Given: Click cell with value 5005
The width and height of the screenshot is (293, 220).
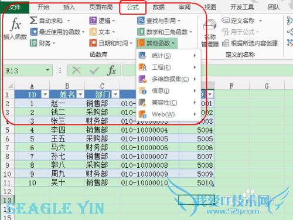Looking at the screenshot, I should click(196, 138).
